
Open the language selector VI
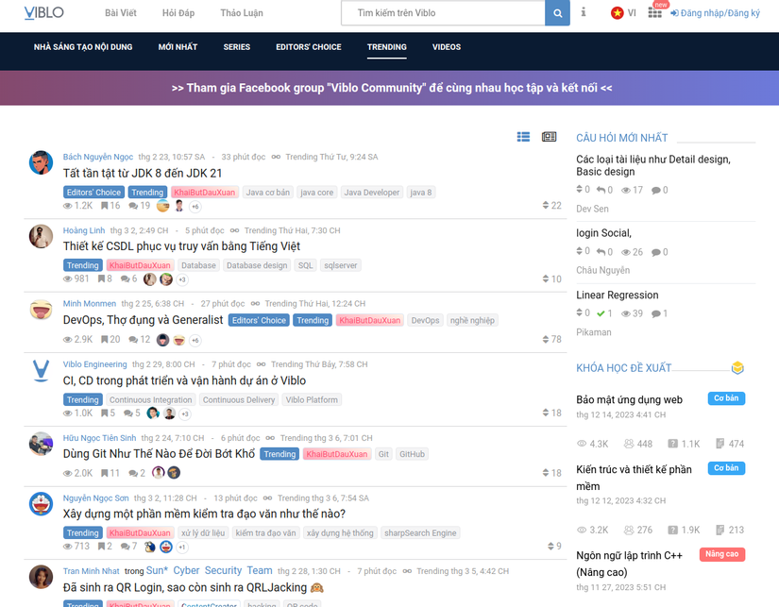[632, 13]
